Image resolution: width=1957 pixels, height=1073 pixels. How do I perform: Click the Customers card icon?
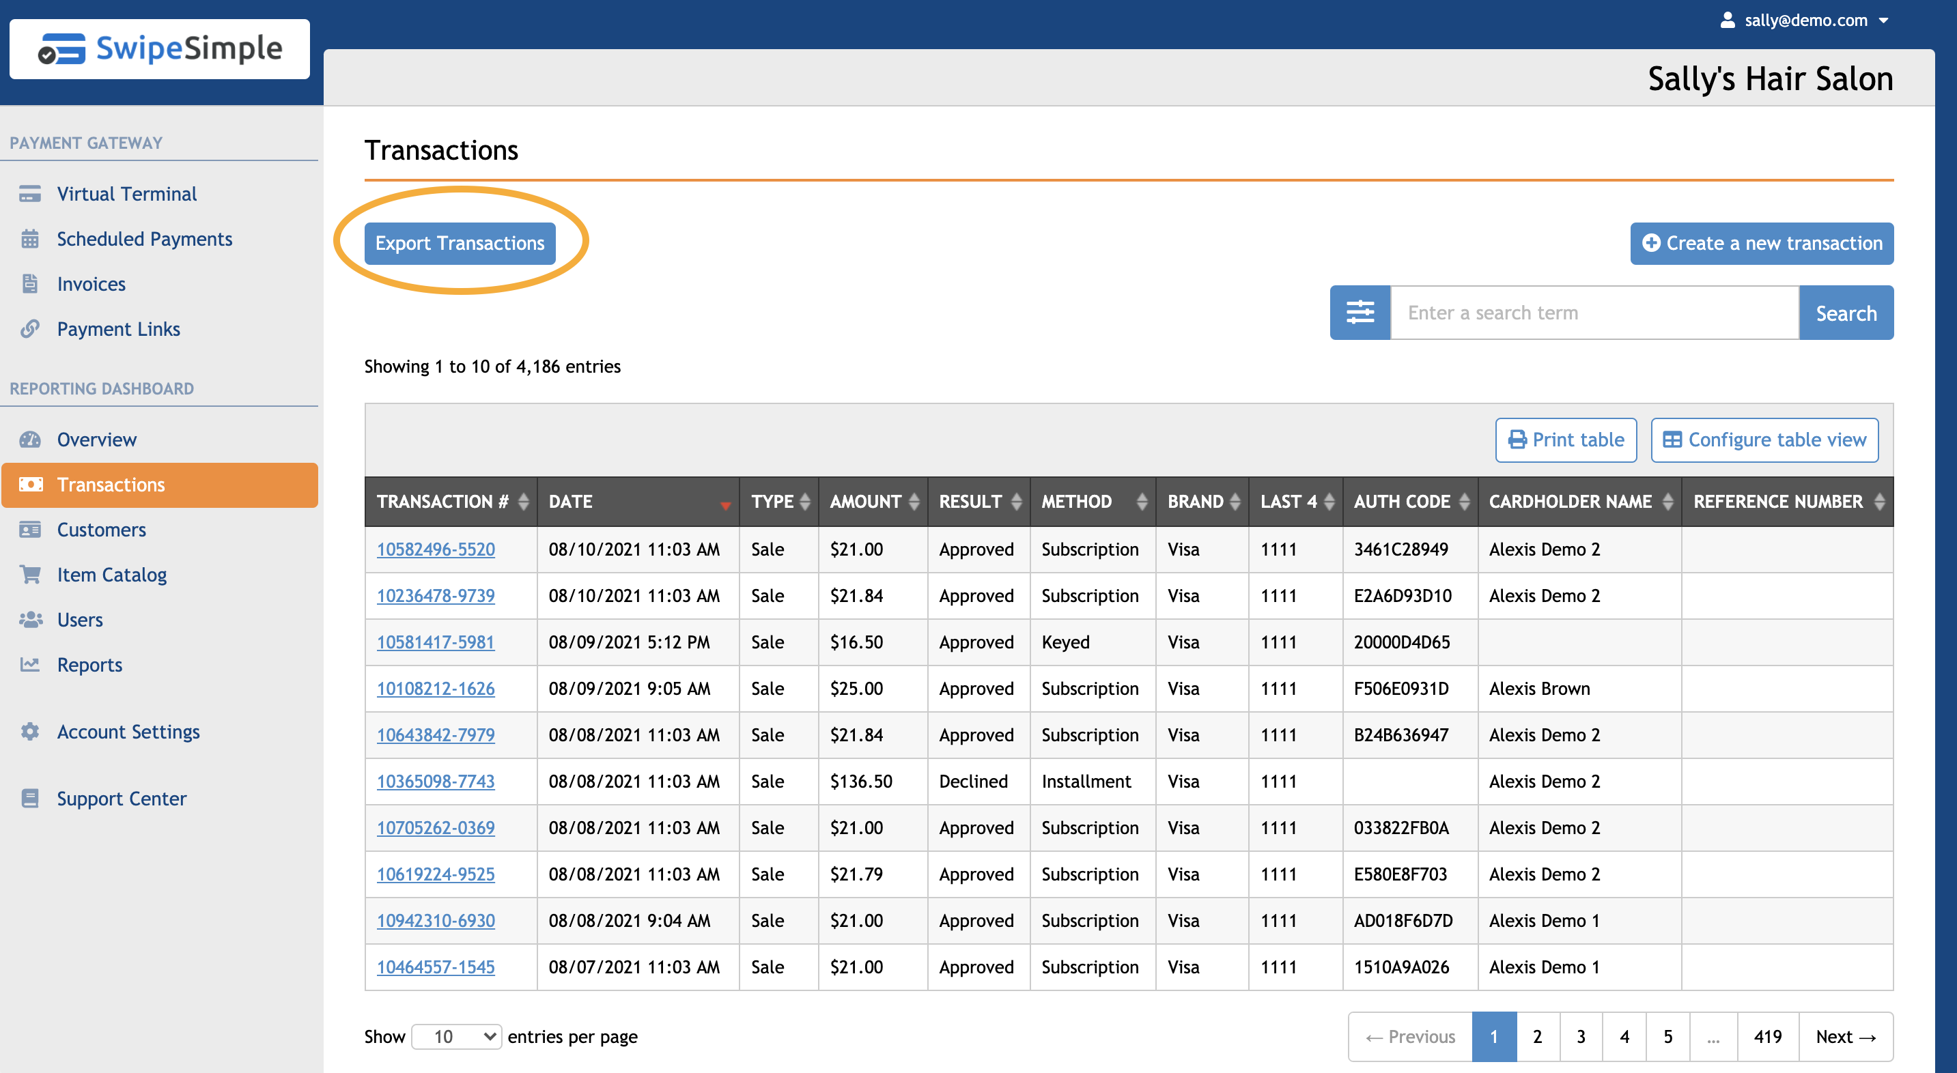(x=31, y=530)
